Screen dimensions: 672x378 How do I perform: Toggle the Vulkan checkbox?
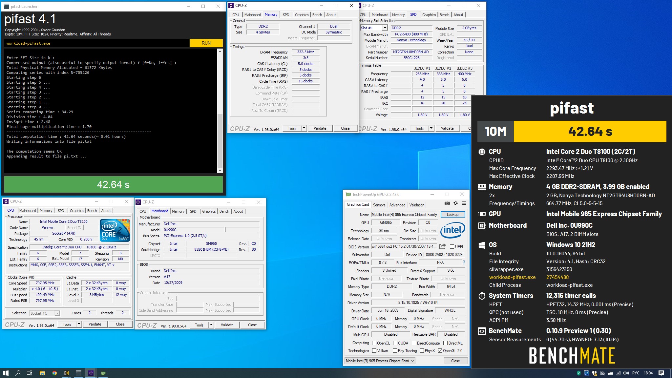pyautogui.click(x=374, y=351)
